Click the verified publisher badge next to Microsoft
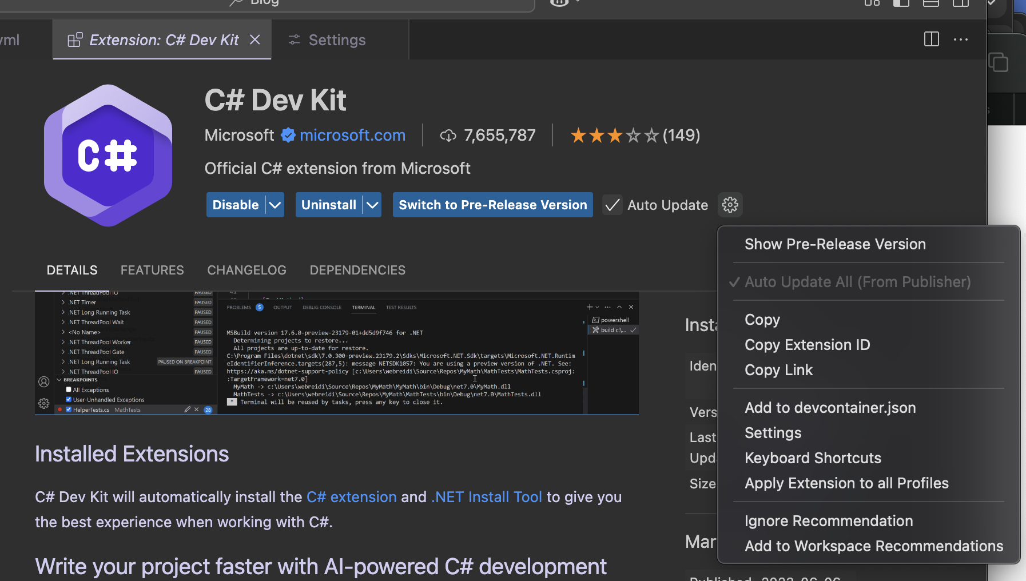 click(x=288, y=135)
